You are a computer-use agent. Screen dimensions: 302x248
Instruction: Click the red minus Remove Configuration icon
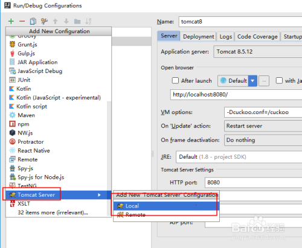[x=22, y=21]
